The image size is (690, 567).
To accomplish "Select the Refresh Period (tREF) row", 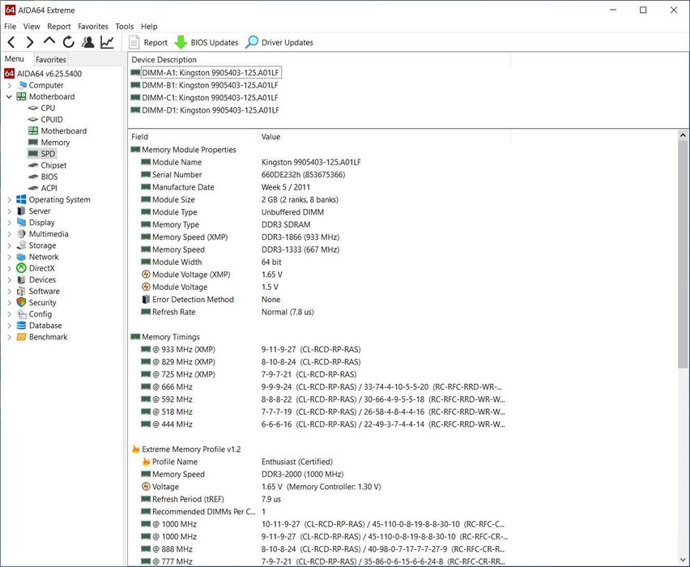I will pyautogui.click(x=320, y=499).
